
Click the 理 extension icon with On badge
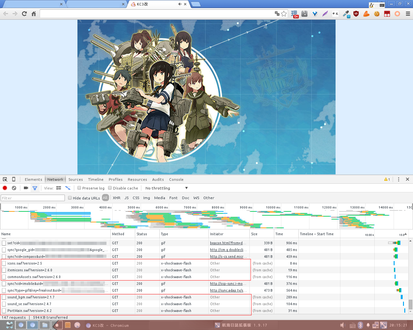(295, 14)
